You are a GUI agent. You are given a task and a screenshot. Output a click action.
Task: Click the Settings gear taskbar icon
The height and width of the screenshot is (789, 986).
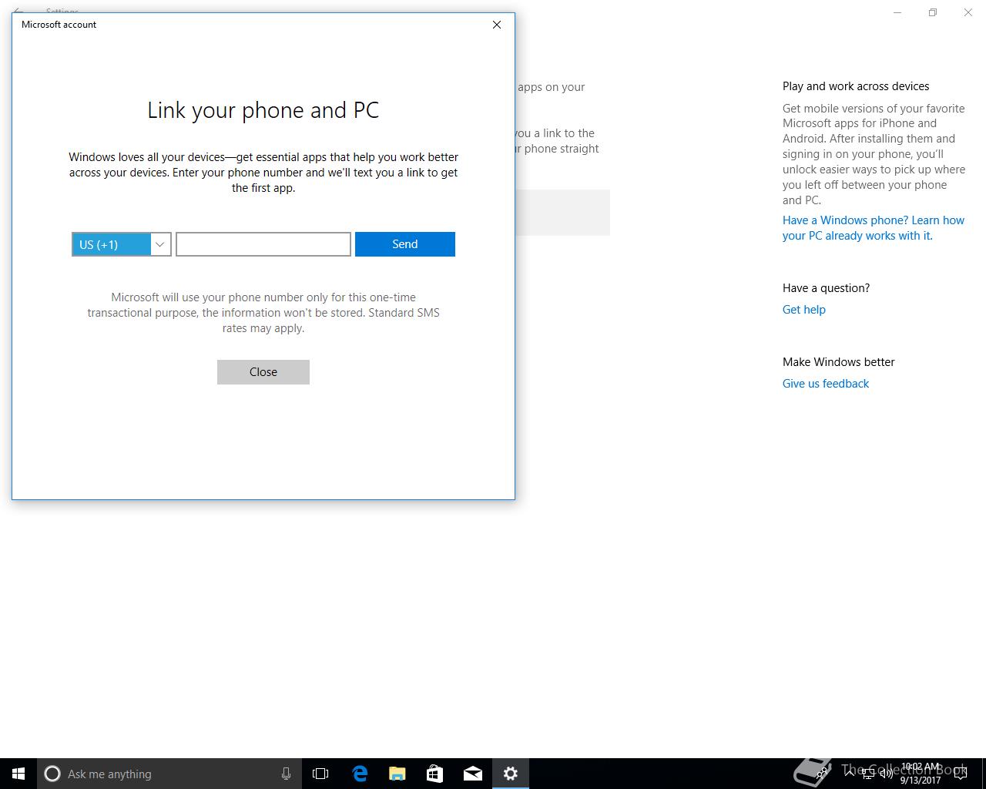coord(511,774)
